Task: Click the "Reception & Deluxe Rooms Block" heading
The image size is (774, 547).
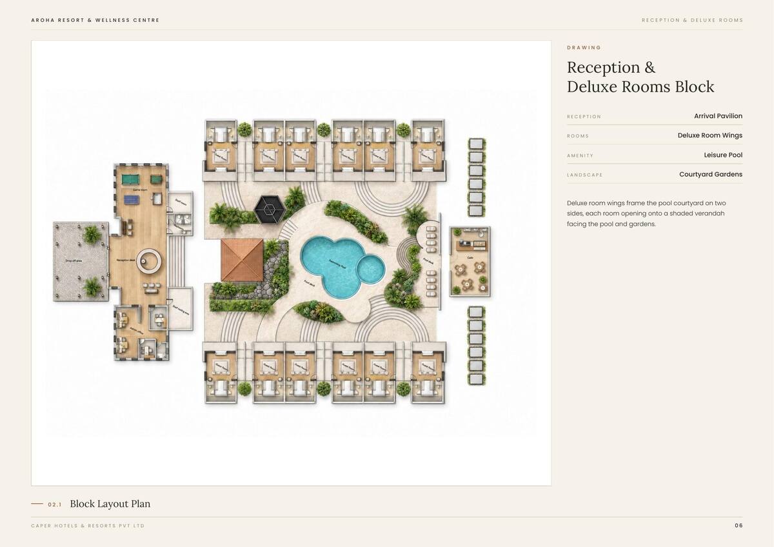Action: (640, 77)
